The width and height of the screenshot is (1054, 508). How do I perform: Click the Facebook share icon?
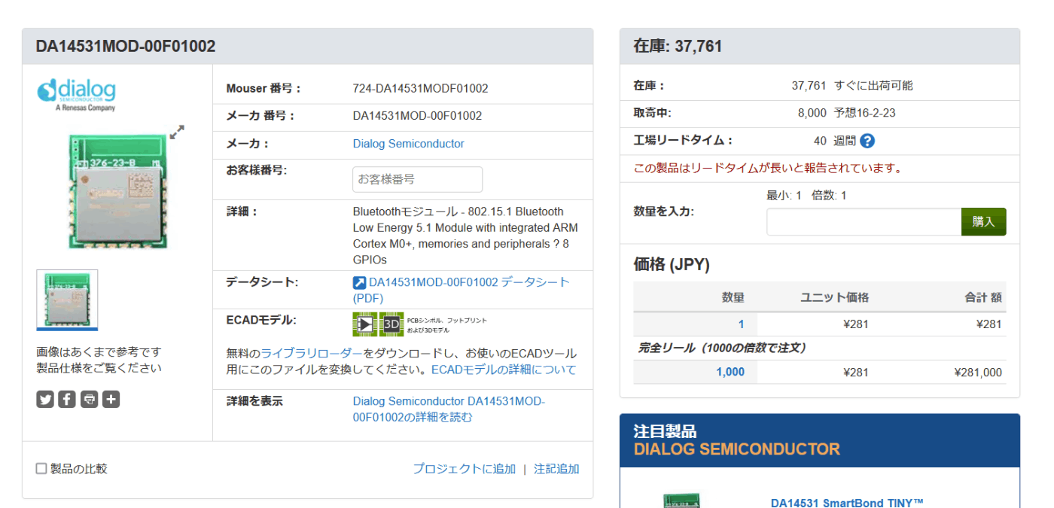[67, 400]
